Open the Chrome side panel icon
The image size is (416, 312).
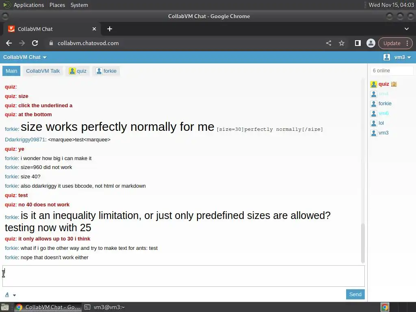(x=357, y=43)
